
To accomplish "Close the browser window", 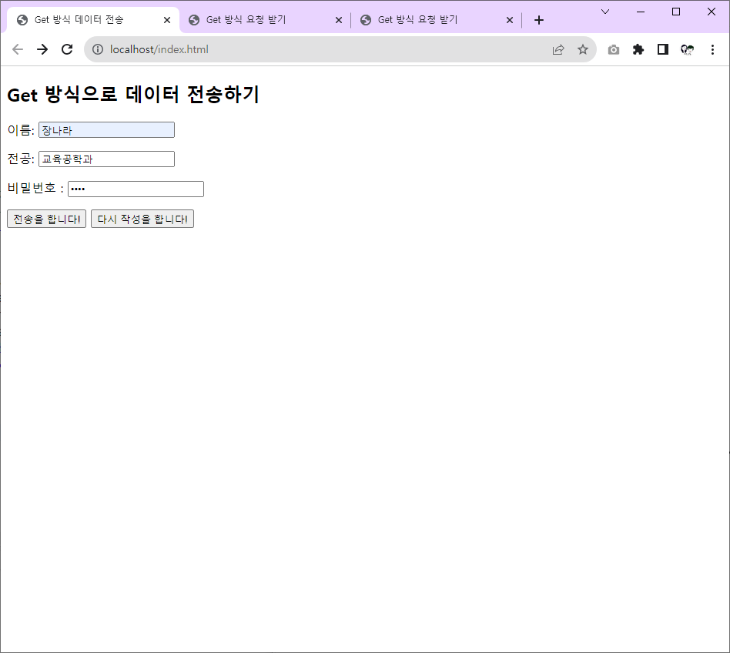I will pos(712,12).
